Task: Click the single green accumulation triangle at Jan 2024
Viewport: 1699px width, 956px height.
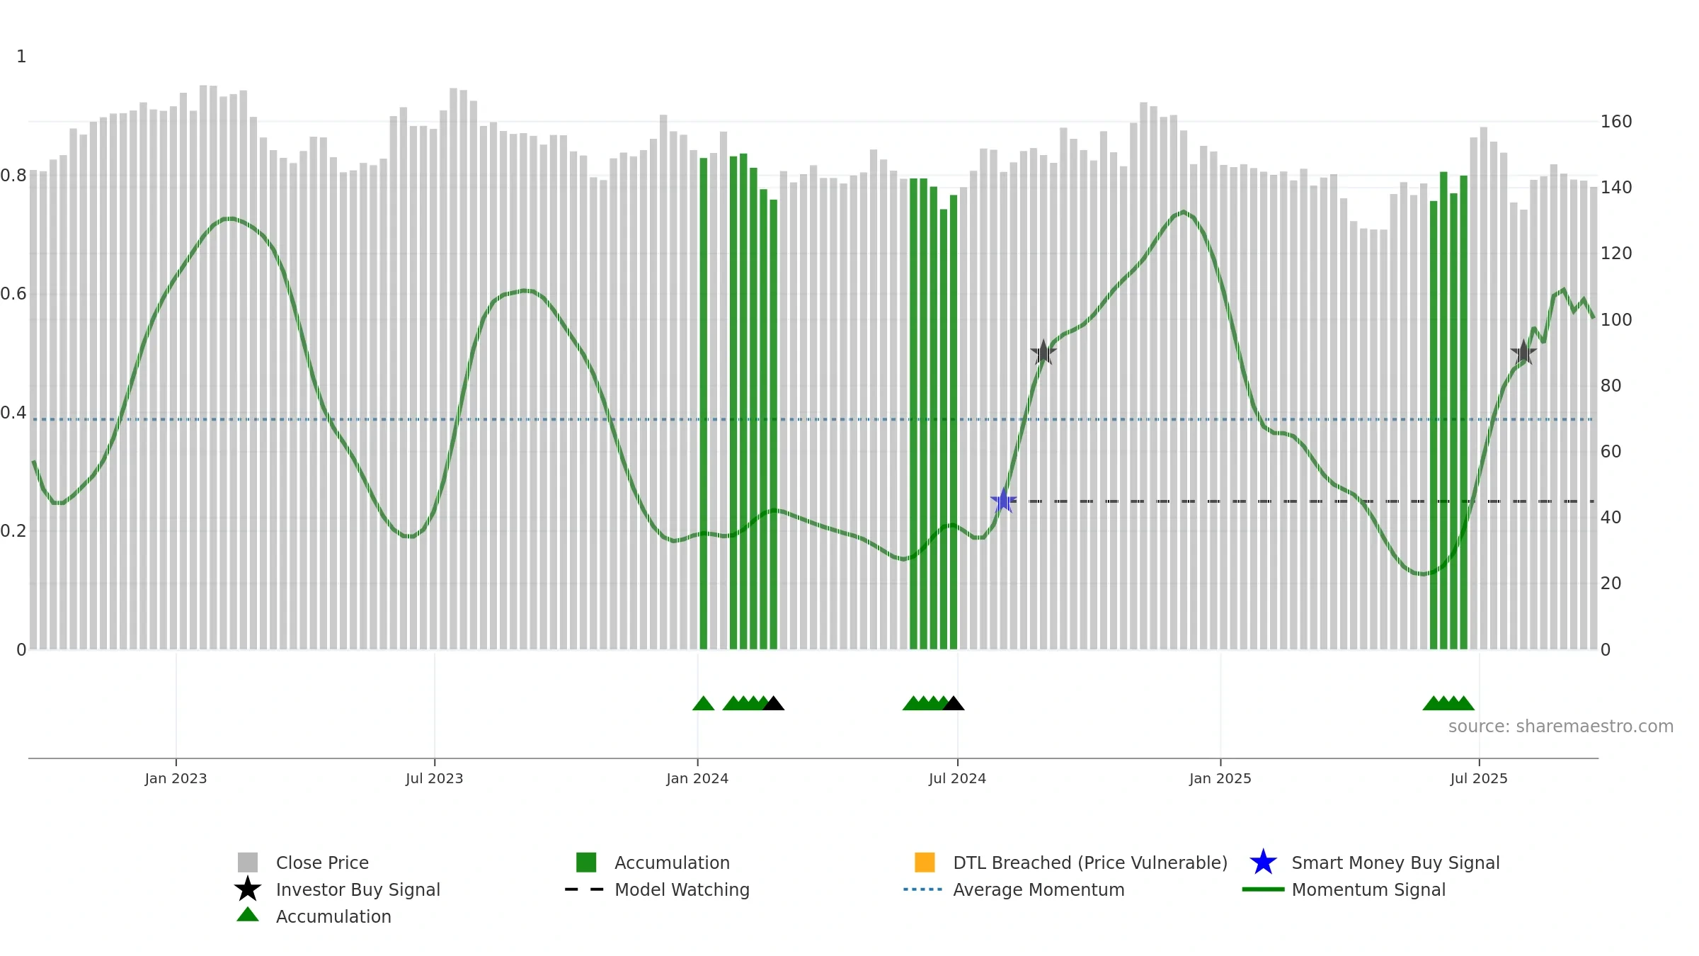Action: 703,703
